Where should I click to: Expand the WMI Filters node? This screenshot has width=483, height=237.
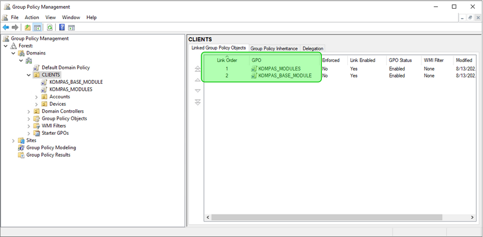pos(28,126)
